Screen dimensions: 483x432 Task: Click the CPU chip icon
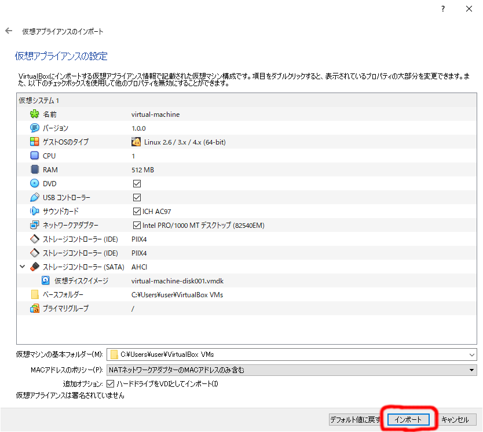point(35,156)
